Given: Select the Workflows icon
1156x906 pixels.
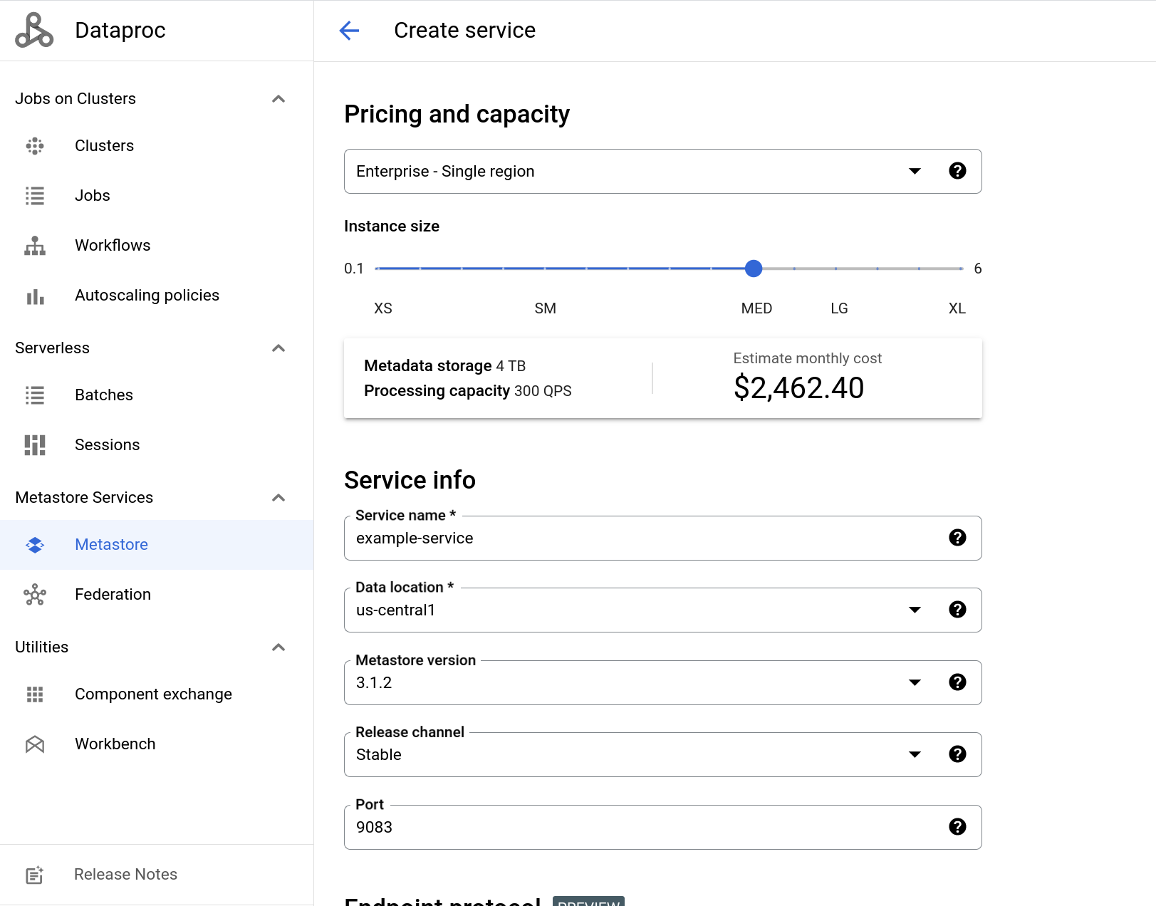Looking at the screenshot, I should click(x=34, y=245).
